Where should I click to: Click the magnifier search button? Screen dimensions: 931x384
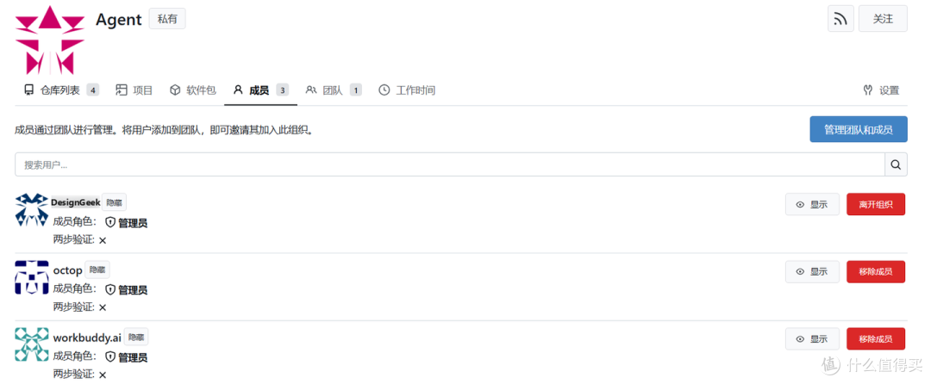click(x=896, y=164)
